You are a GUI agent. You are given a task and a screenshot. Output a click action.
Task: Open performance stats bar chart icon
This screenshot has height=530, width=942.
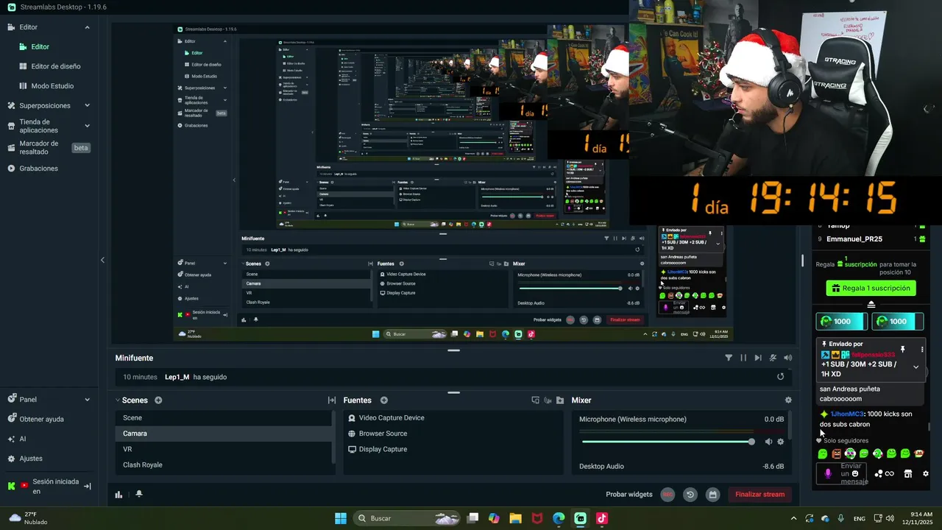(x=118, y=495)
